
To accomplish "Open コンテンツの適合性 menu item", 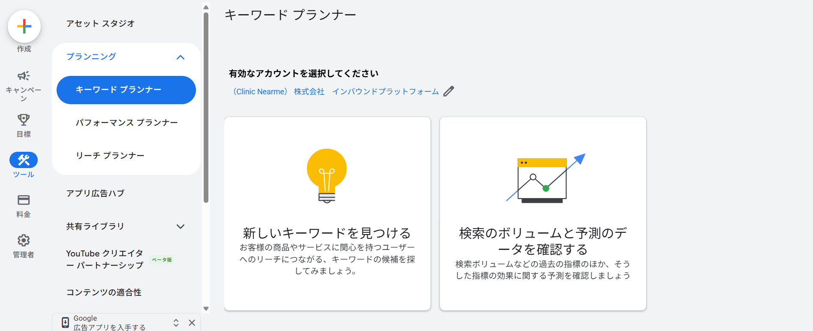I will point(104,292).
